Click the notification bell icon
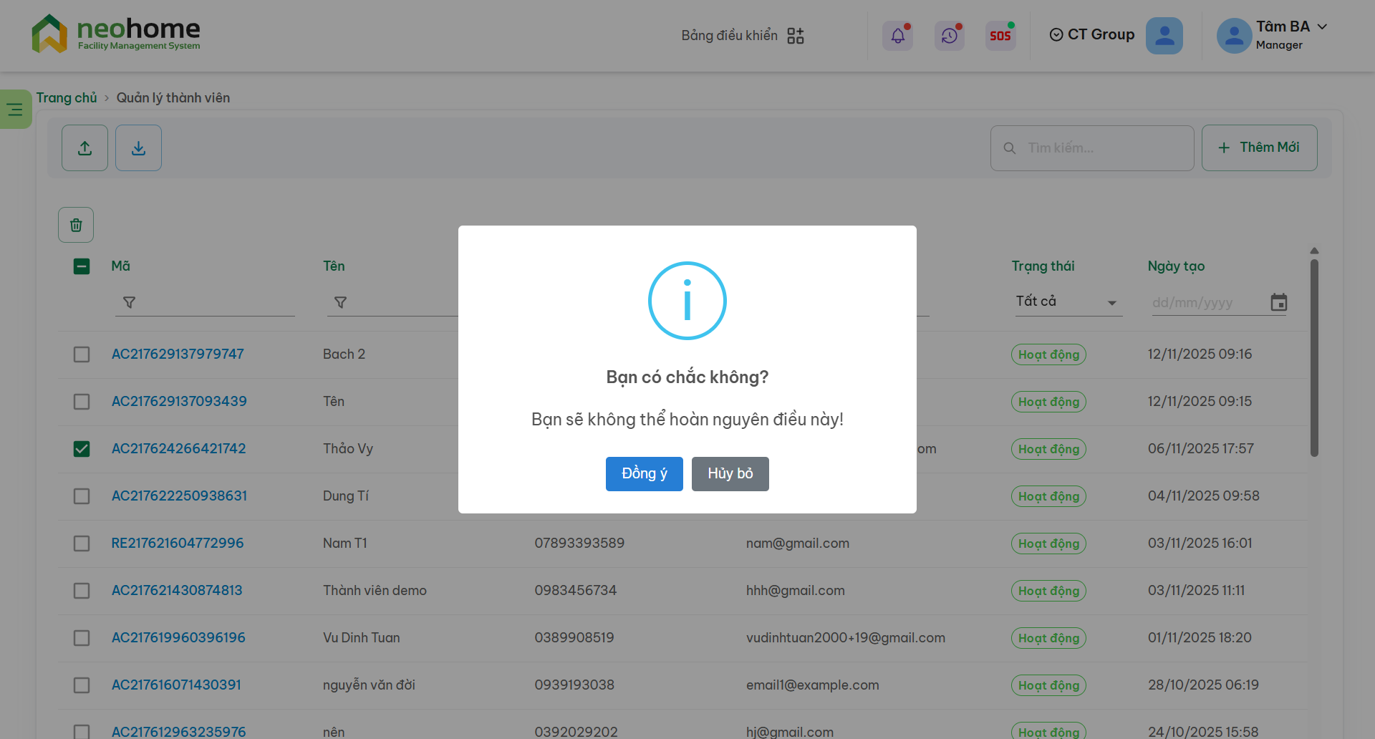The image size is (1375, 739). (897, 36)
